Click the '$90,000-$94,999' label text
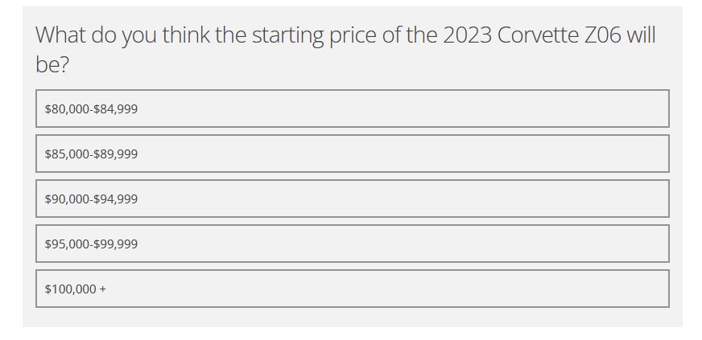Screen dimensions: 702x340 [91, 199]
